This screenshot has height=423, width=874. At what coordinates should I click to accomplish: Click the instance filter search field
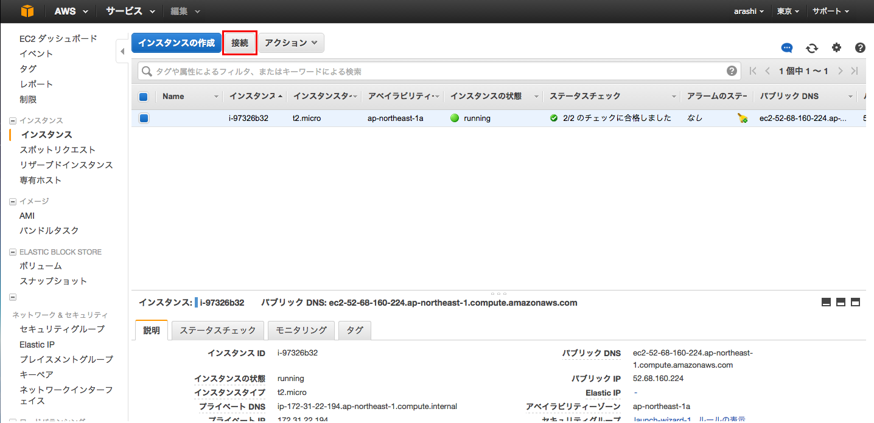(365, 71)
